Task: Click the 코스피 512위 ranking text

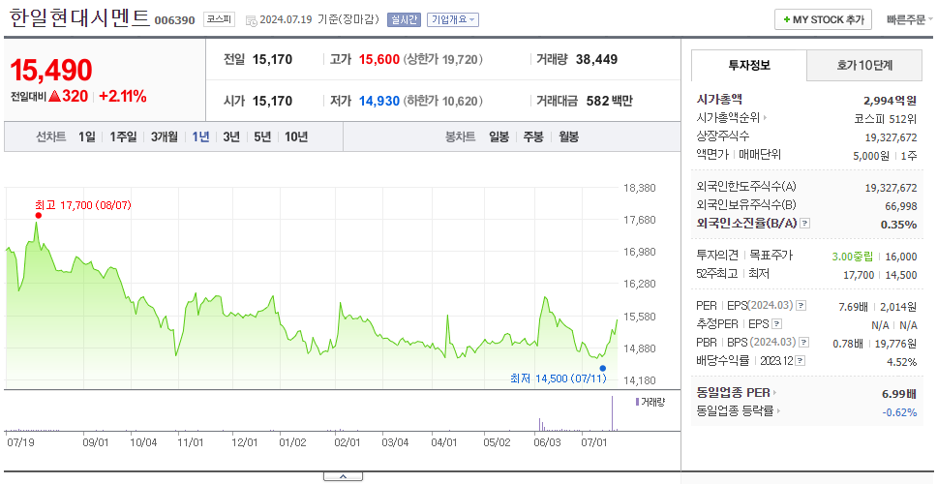Action: pyautogui.click(x=886, y=118)
